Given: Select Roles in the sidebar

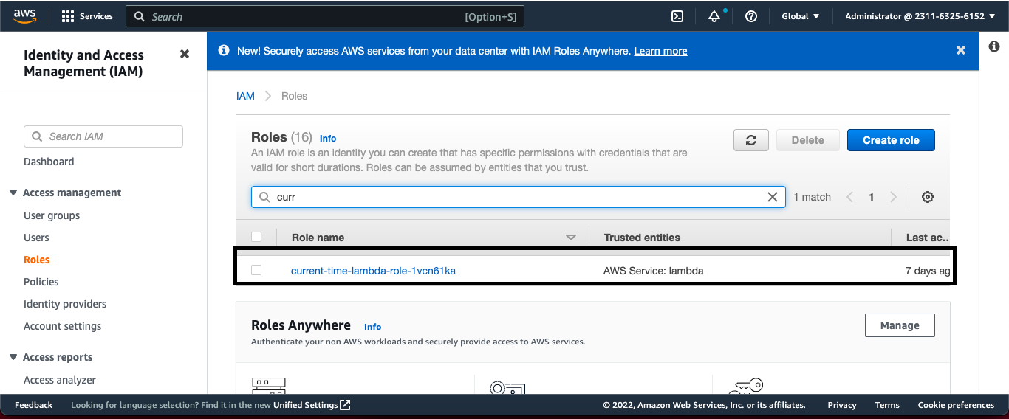Looking at the screenshot, I should point(37,260).
